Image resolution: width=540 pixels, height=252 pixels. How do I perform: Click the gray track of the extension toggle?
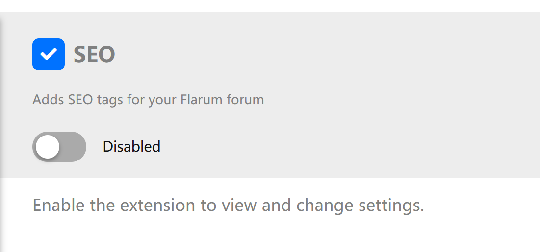tap(73, 147)
